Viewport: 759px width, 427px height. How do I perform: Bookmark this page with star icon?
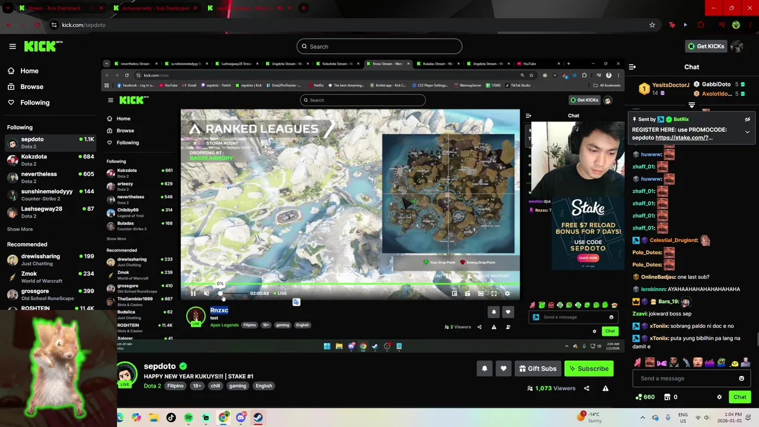pos(652,25)
